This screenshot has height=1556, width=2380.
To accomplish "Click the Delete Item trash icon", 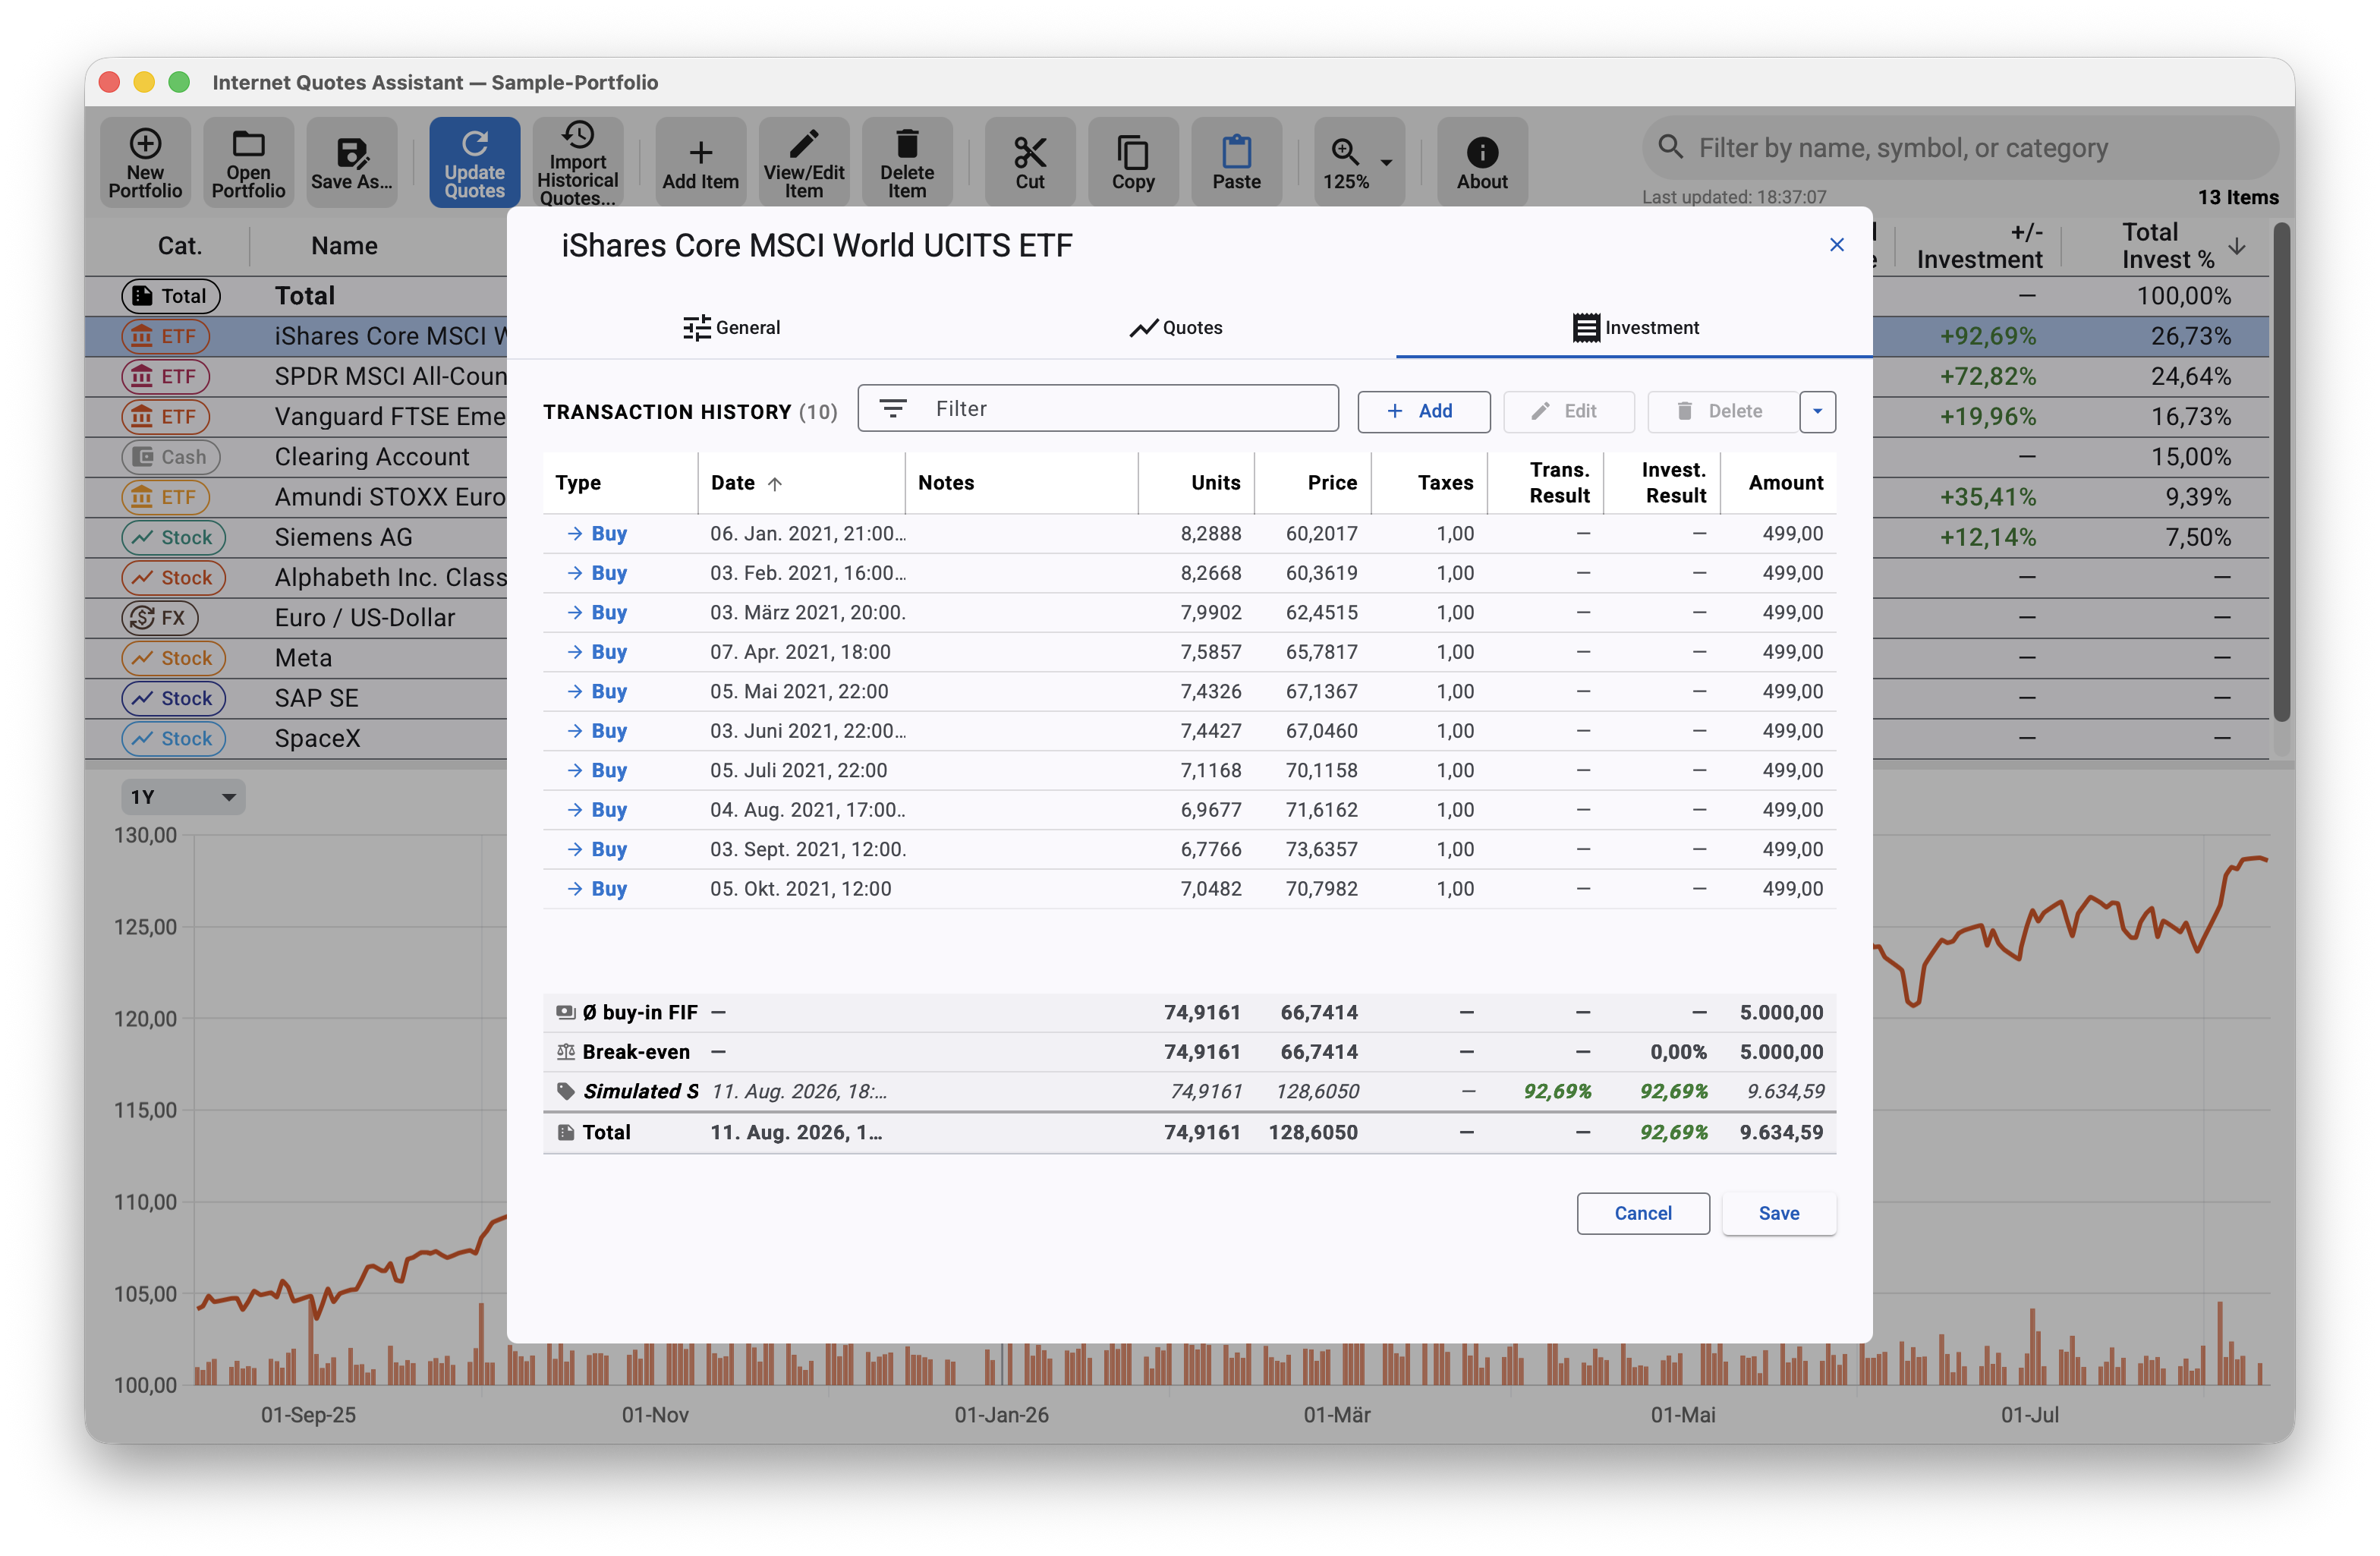I will tap(906, 162).
